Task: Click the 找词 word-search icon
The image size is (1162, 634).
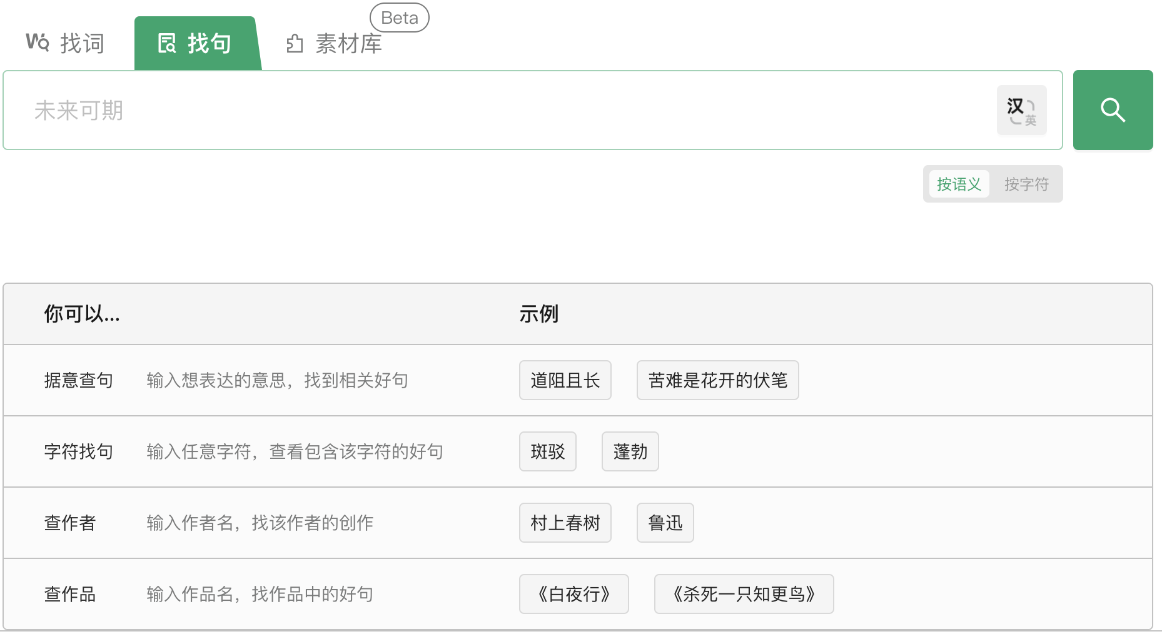Action: tap(39, 43)
